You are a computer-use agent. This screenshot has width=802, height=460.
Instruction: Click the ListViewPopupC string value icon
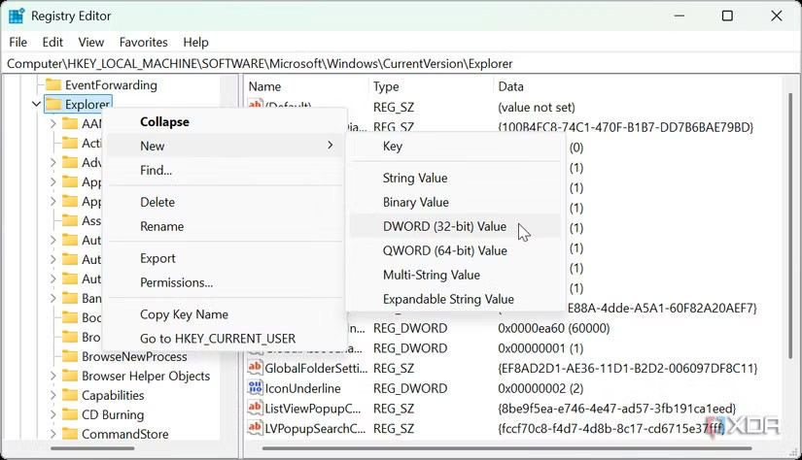(256, 409)
